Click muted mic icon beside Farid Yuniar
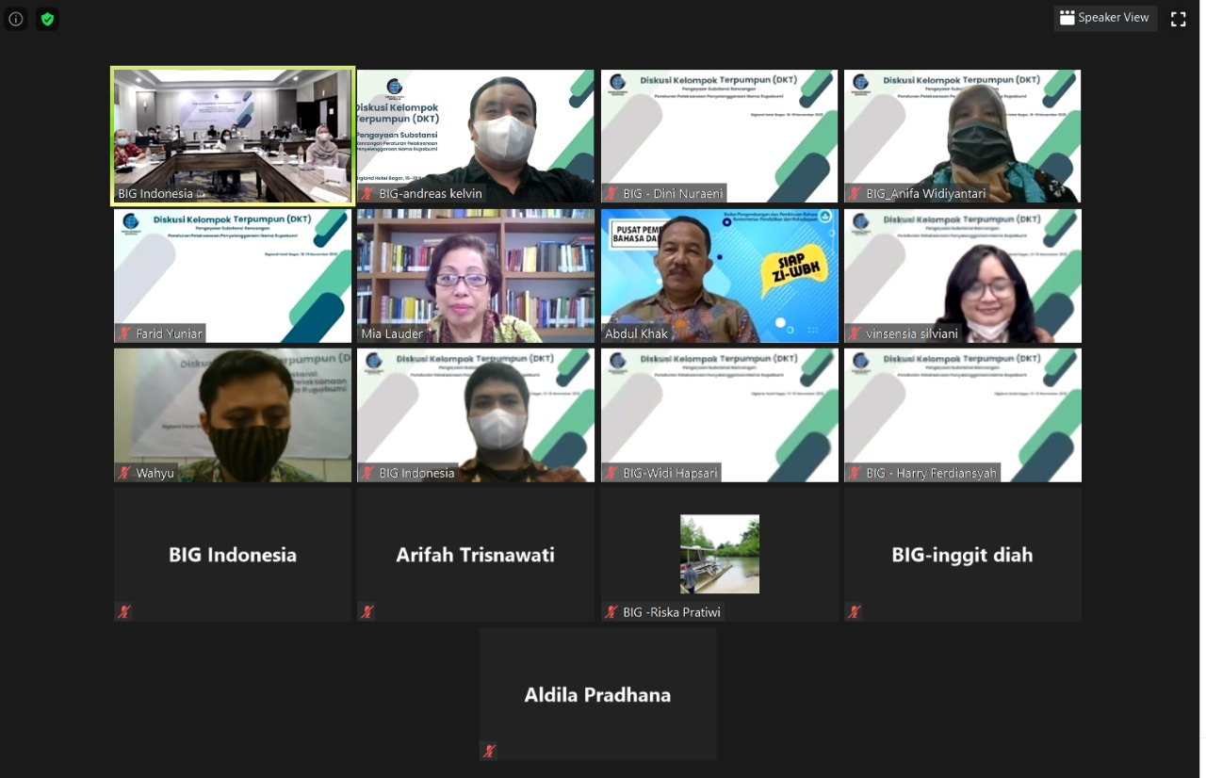This screenshot has height=778, width=1206. click(x=124, y=333)
